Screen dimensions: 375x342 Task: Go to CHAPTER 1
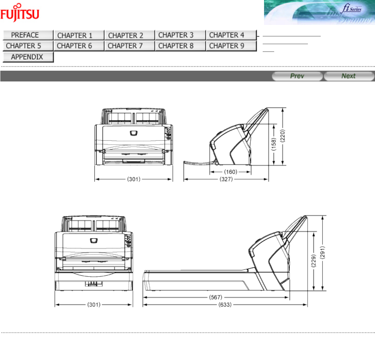79,35
